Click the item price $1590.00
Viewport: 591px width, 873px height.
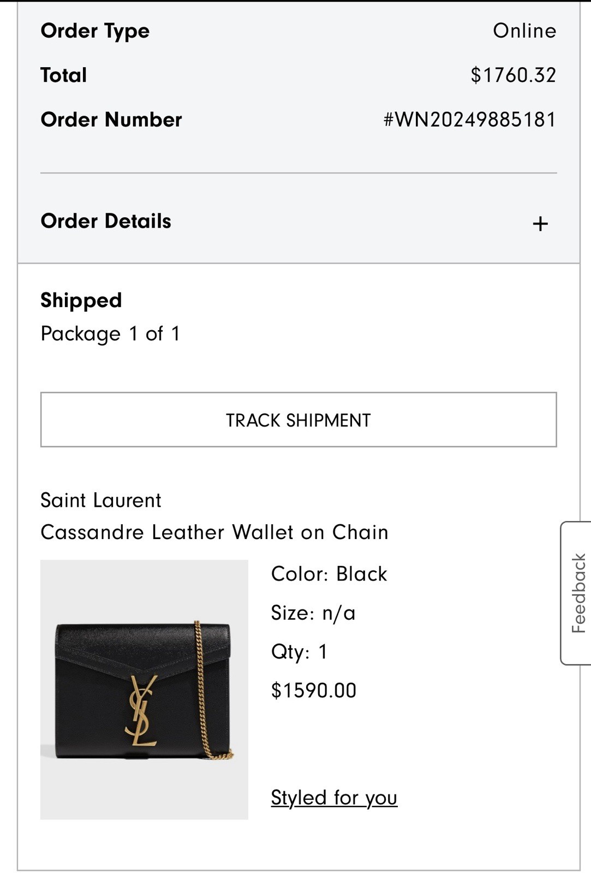point(314,690)
